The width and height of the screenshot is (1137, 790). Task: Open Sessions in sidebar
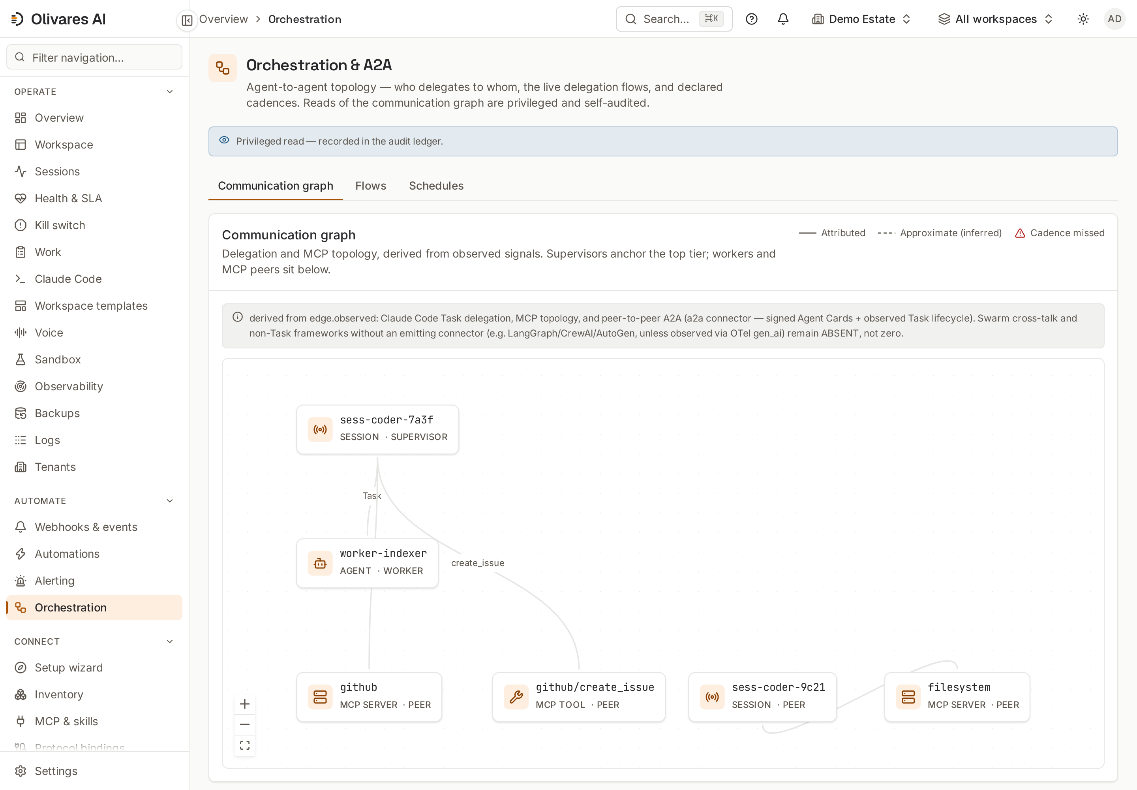(94, 171)
